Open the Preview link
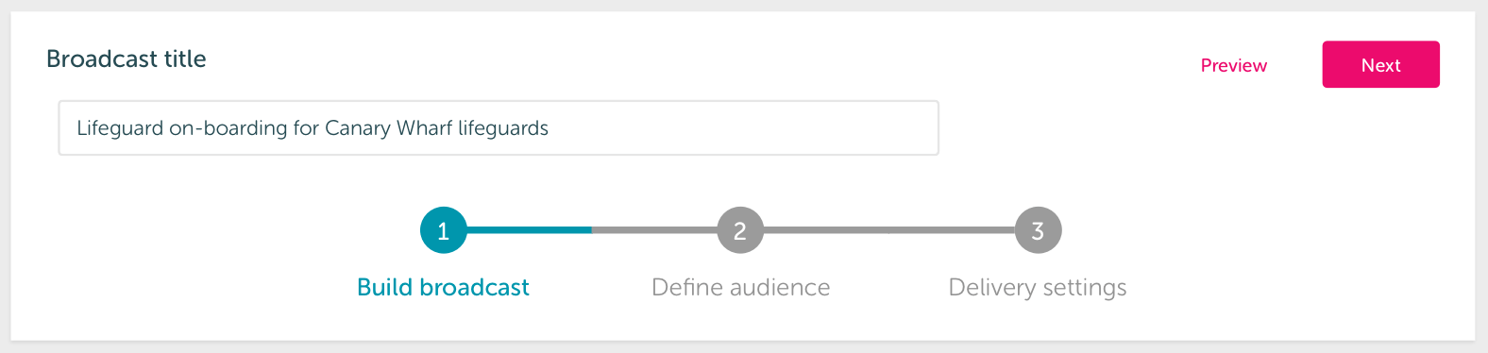This screenshot has width=1488, height=353. 1234,65
